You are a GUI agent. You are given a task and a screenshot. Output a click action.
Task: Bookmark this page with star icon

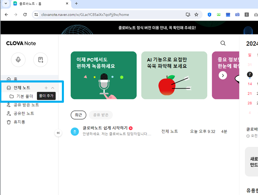(196, 15)
